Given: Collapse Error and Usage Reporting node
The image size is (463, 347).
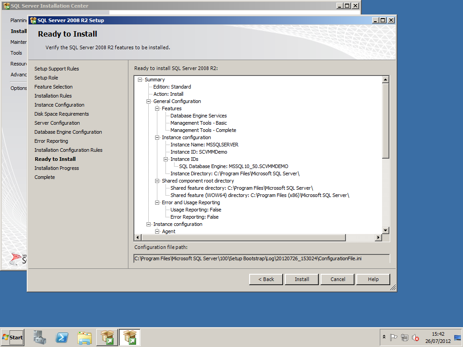Looking at the screenshot, I should [157, 202].
